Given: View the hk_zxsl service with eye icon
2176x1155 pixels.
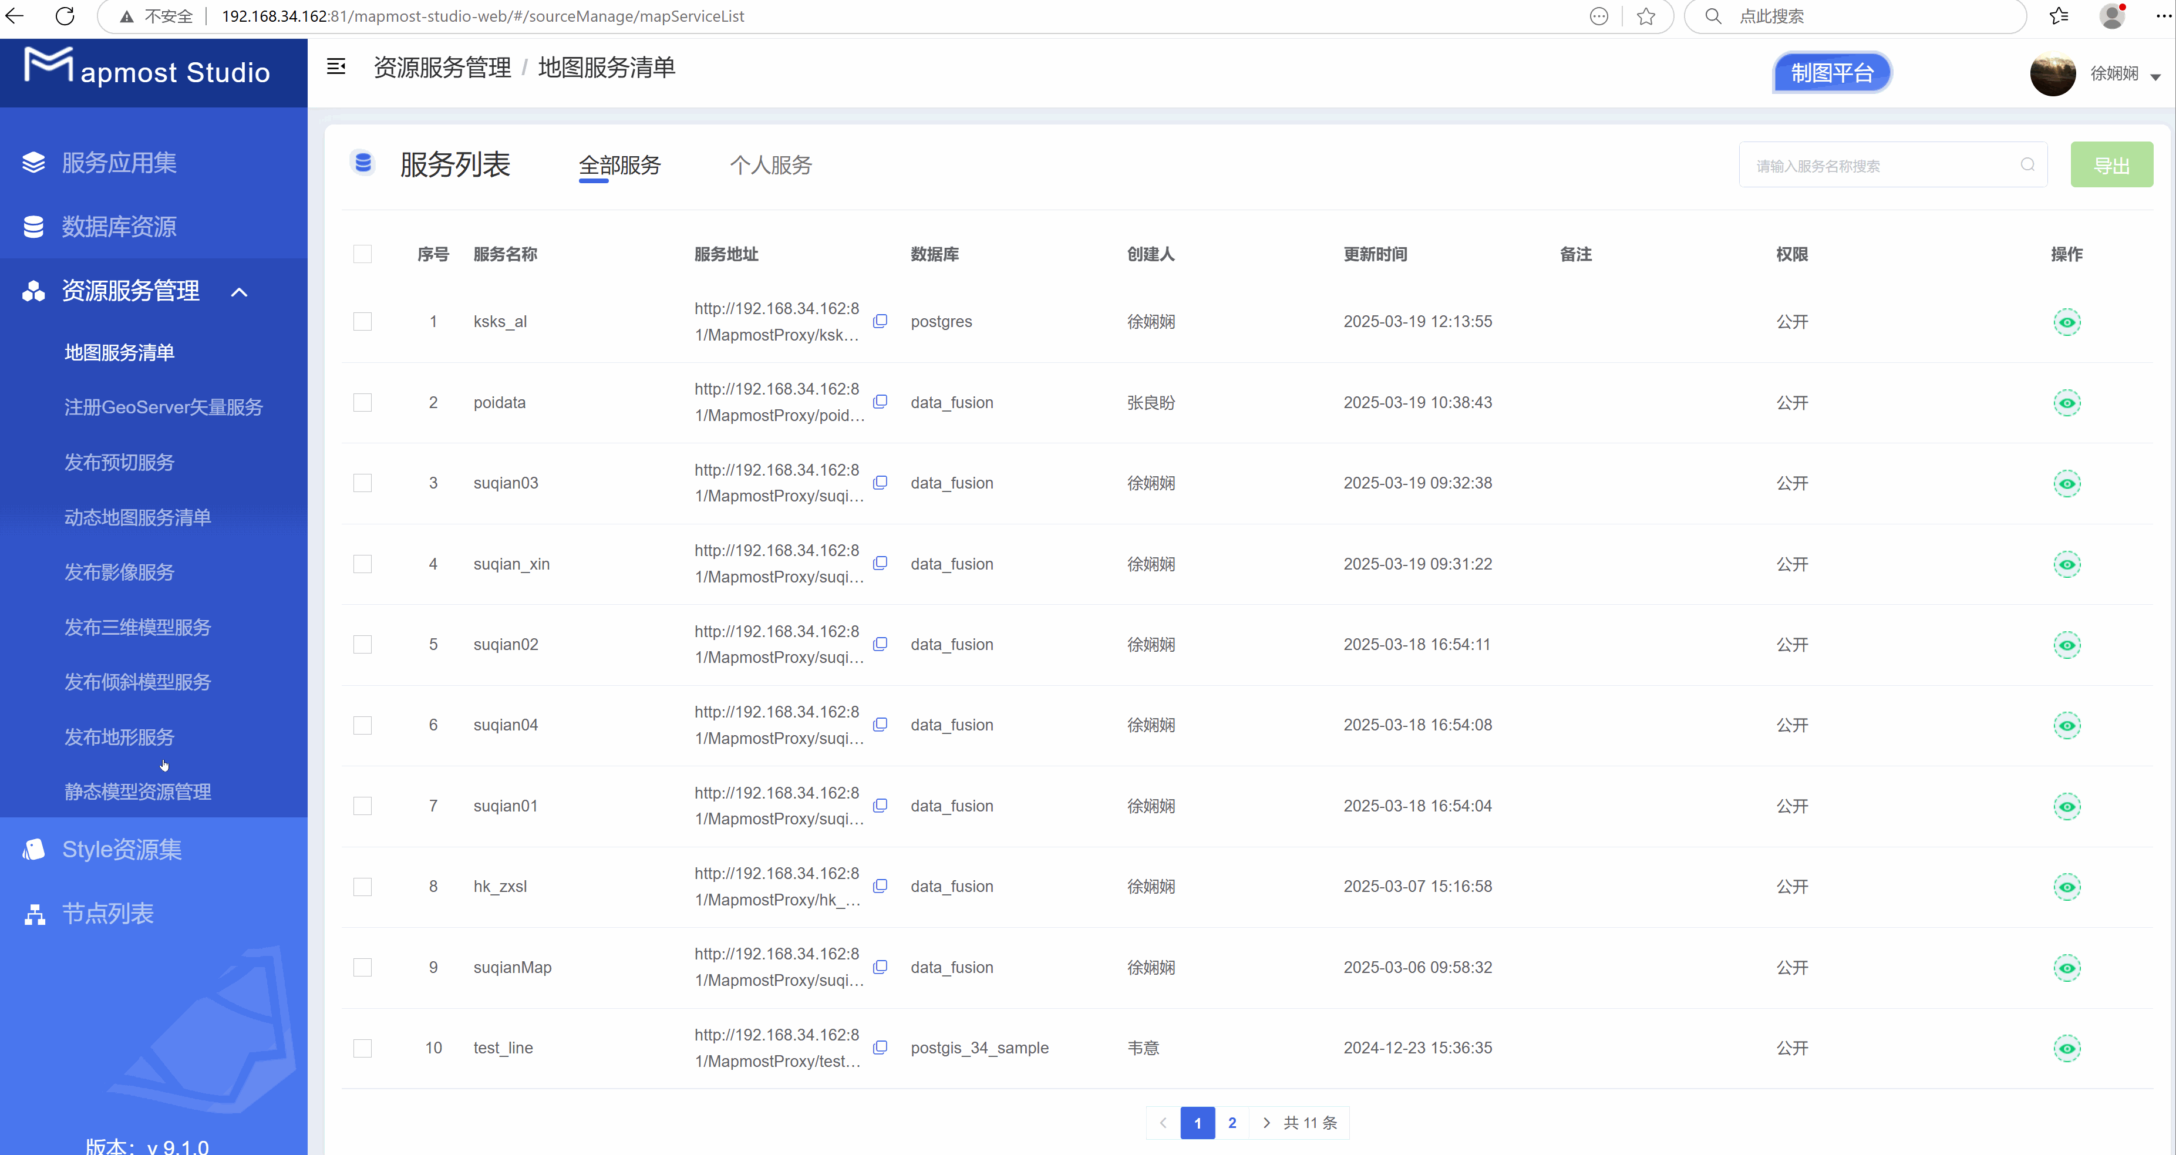Looking at the screenshot, I should (x=2066, y=886).
